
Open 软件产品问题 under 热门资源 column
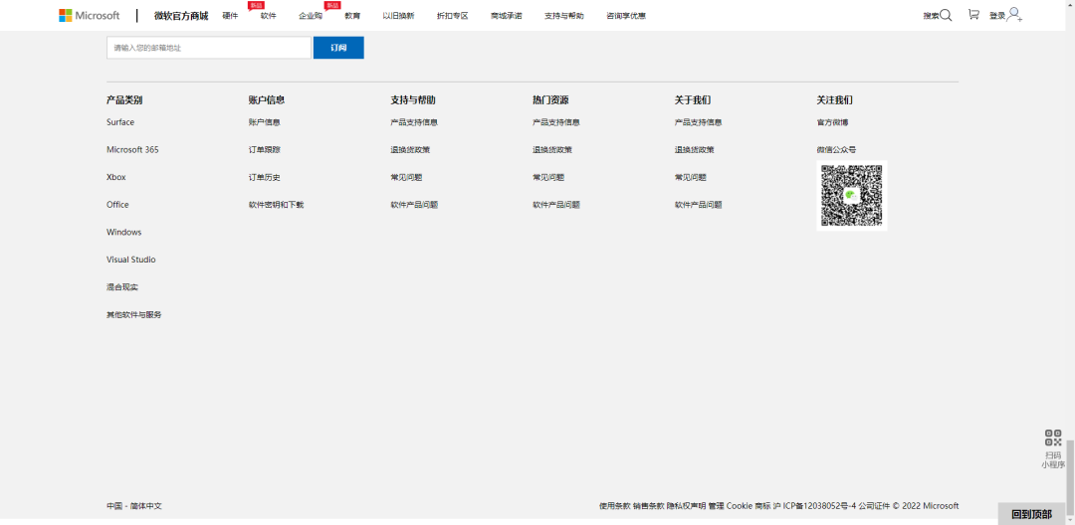(x=556, y=205)
